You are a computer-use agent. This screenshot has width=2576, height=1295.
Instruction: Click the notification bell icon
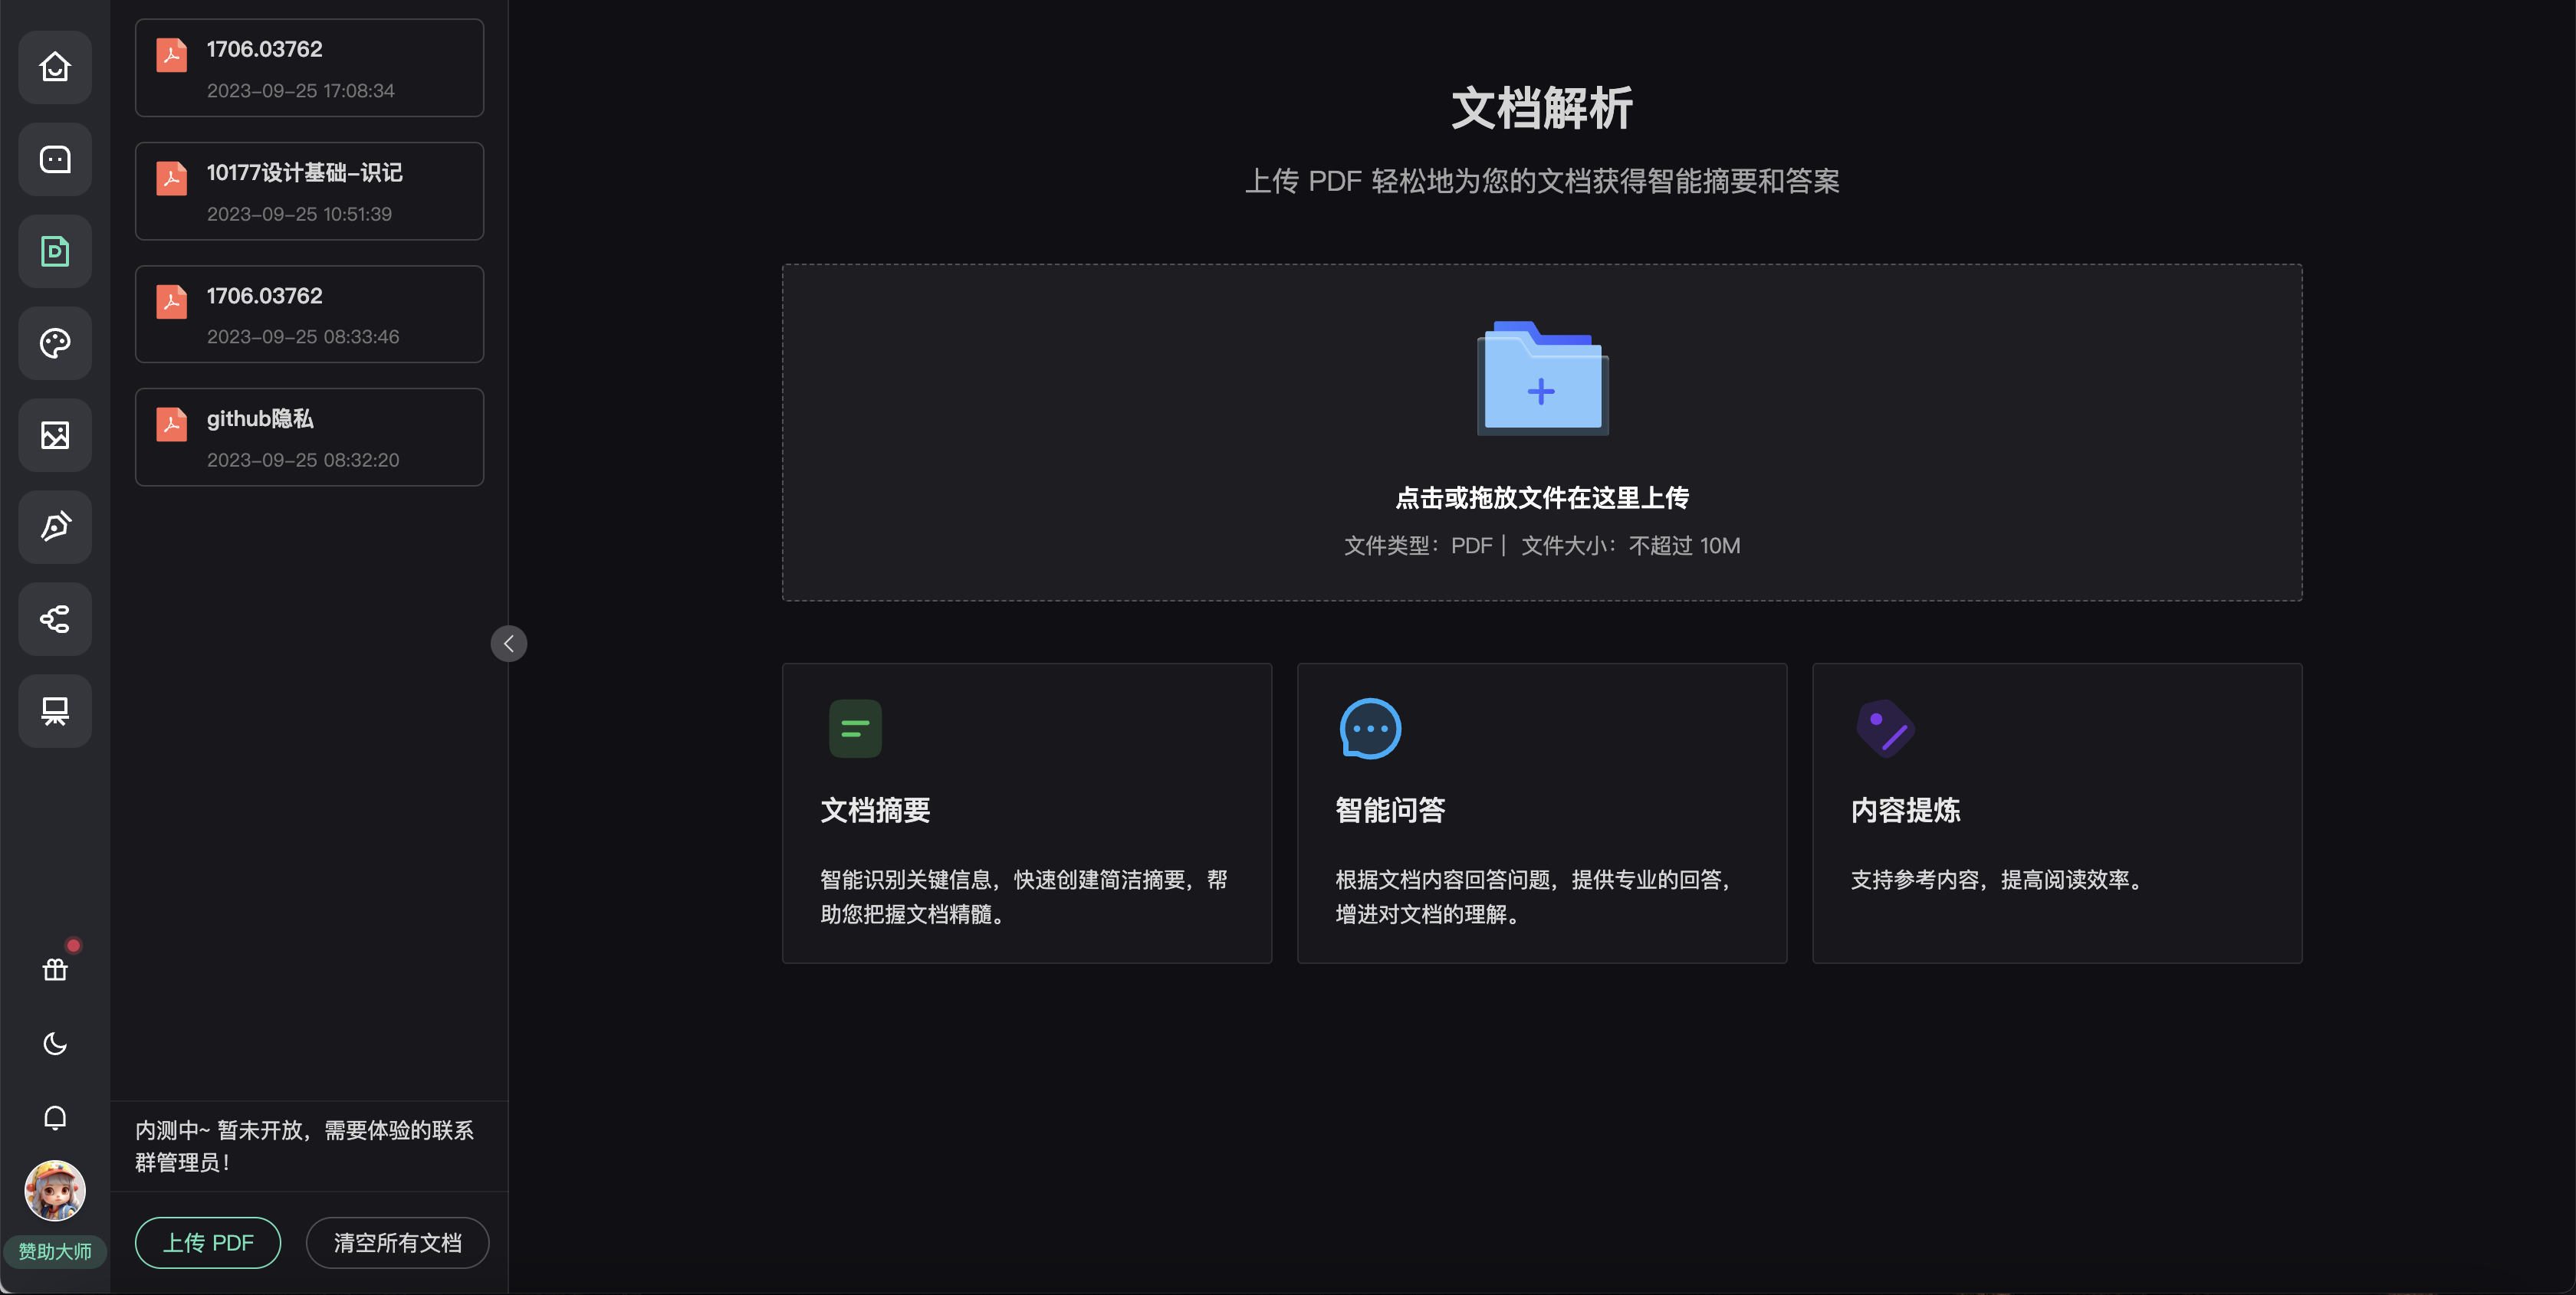click(55, 1117)
